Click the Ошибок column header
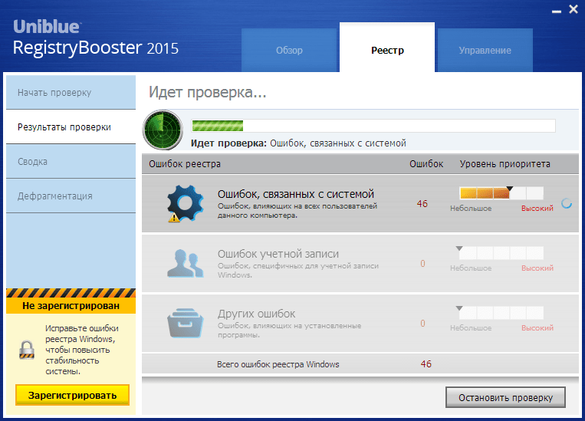Screen dimensions: 585x421 pyautogui.click(x=426, y=164)
